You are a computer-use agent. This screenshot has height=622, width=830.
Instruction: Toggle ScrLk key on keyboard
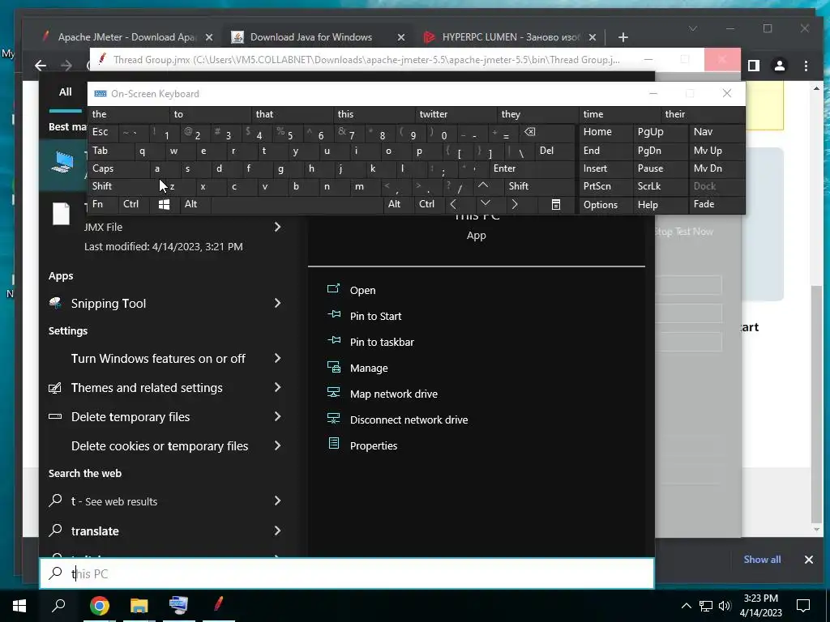(649, 186)
